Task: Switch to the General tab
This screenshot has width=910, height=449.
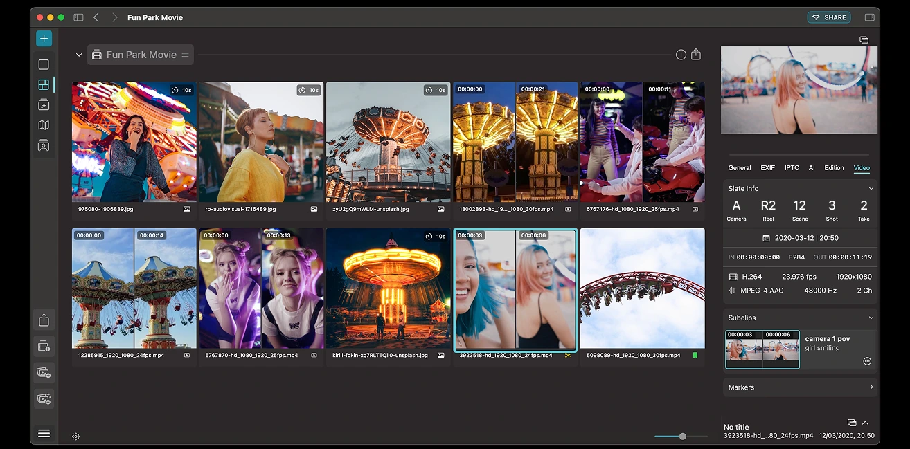Action: click(740, 168)
